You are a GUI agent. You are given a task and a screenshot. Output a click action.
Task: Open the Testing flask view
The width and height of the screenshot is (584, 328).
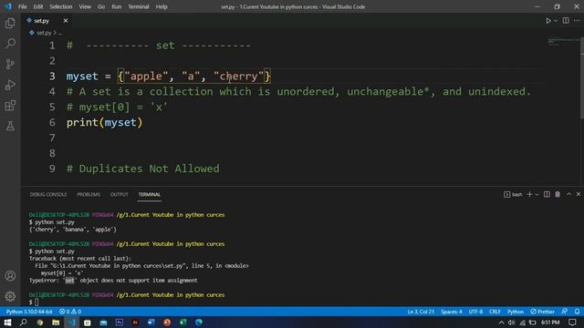10,126
